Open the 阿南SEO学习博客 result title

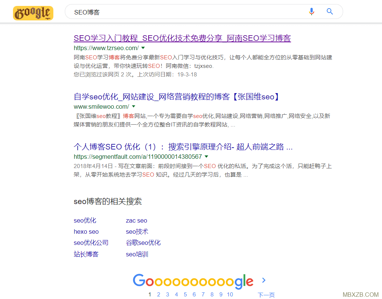(182, 38)
